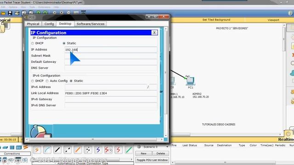The width and height of the screenshot is (294, 165).
Task: Click the Info help icon at top right
Action: [290, 13]
